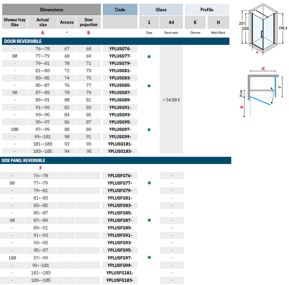Click the Code column header
The width and height of the screenshot is (289, 285).
(x=120, y=10)
